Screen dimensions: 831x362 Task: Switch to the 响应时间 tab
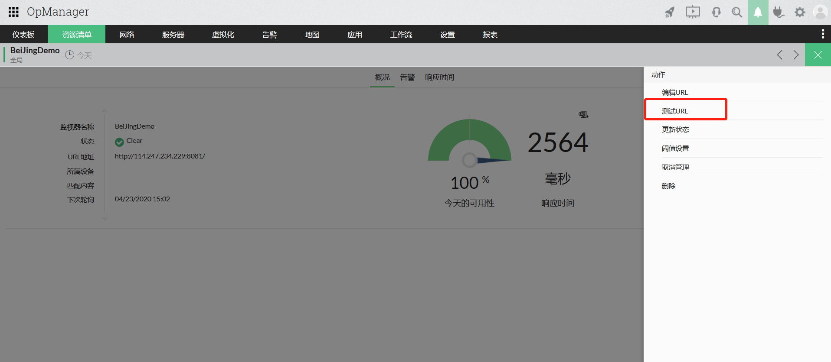point(439,77)
